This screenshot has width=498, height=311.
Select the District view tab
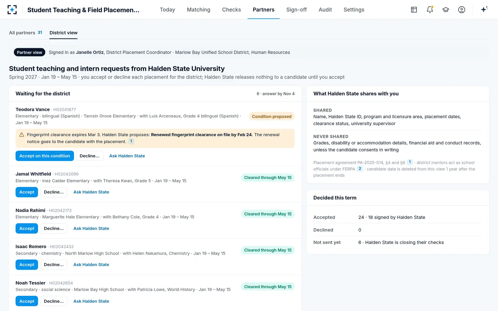tap(63, 33)
